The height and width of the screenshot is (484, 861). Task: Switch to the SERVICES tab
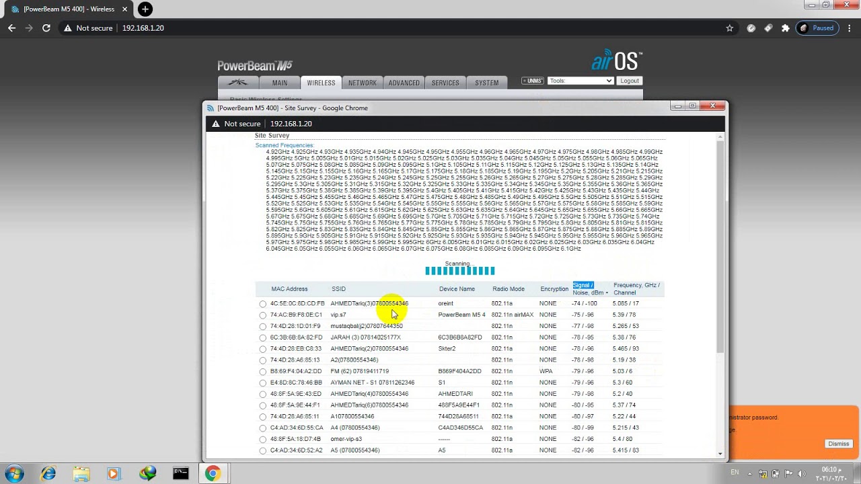click(445, 83)
